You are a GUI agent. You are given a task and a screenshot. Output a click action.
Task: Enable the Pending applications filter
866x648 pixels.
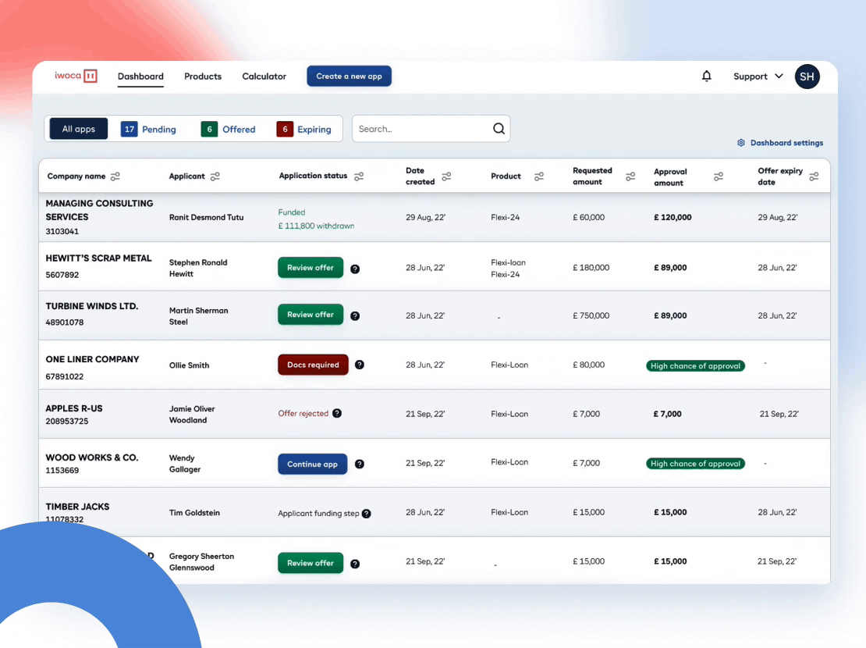click(150, 128)
